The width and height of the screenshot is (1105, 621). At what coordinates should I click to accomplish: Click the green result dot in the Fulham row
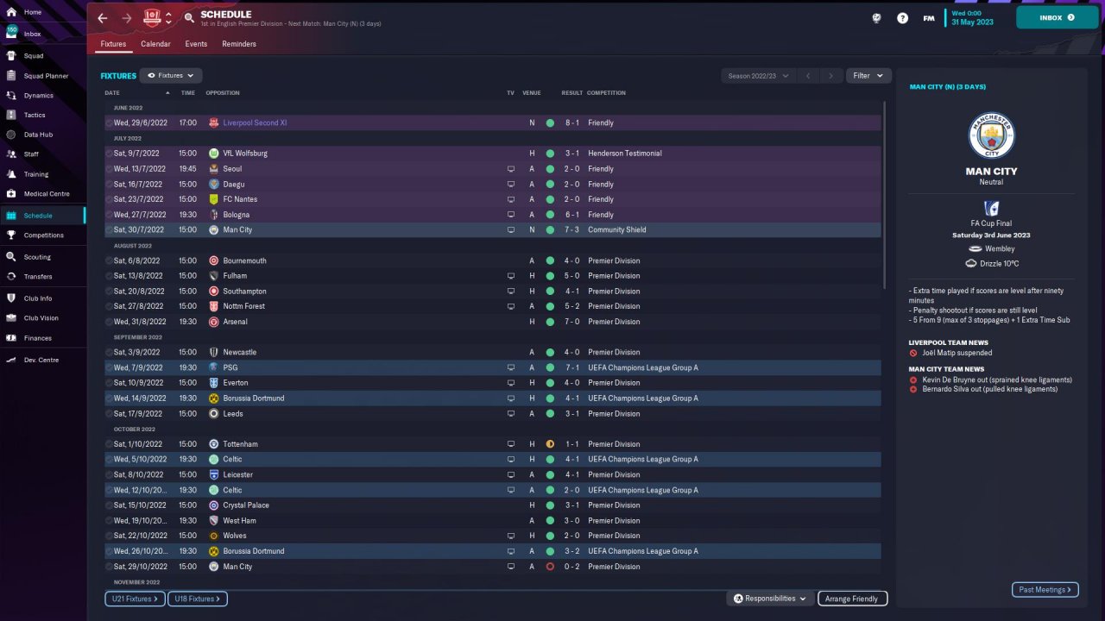coord(550,276)
